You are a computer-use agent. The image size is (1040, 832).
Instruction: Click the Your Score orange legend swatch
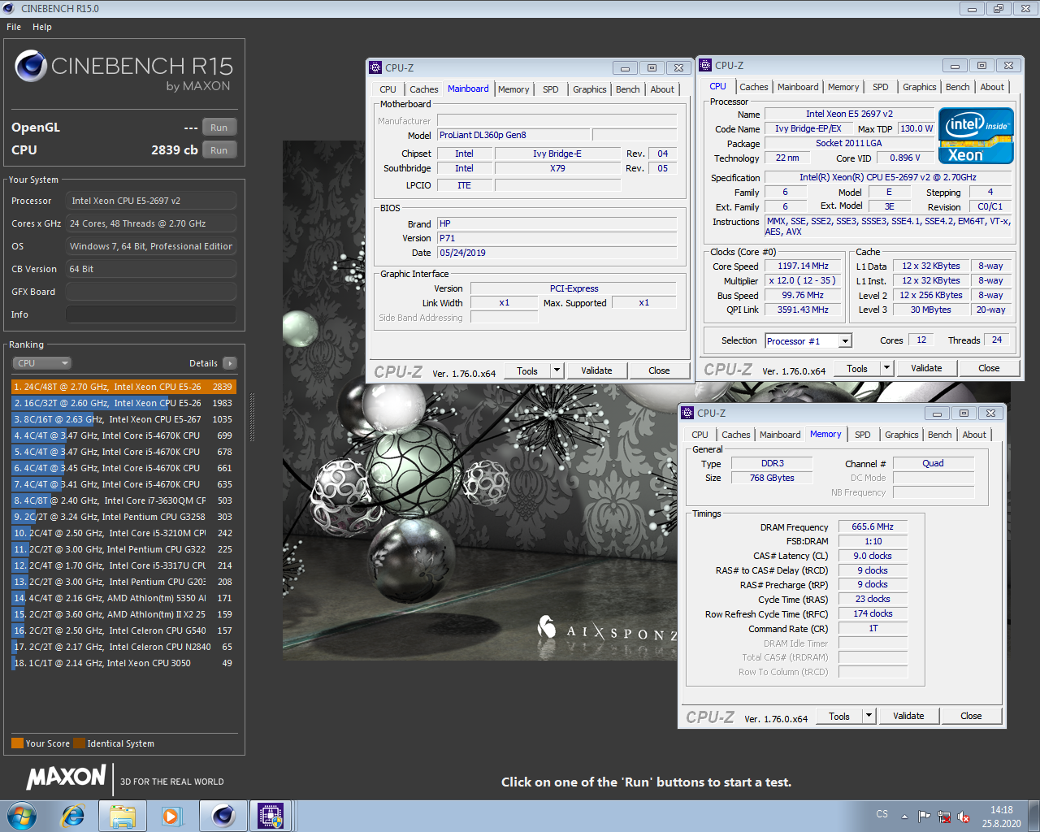pos(17,743)
